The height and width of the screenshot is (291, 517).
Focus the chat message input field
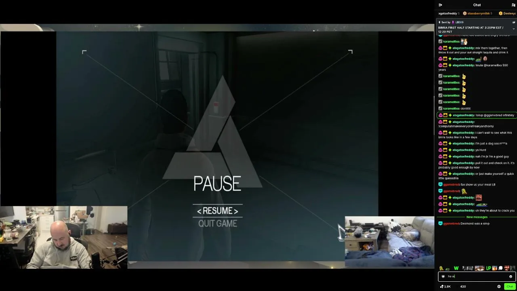point(477,276)
